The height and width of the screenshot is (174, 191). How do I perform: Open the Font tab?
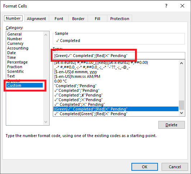coord(59,19)
